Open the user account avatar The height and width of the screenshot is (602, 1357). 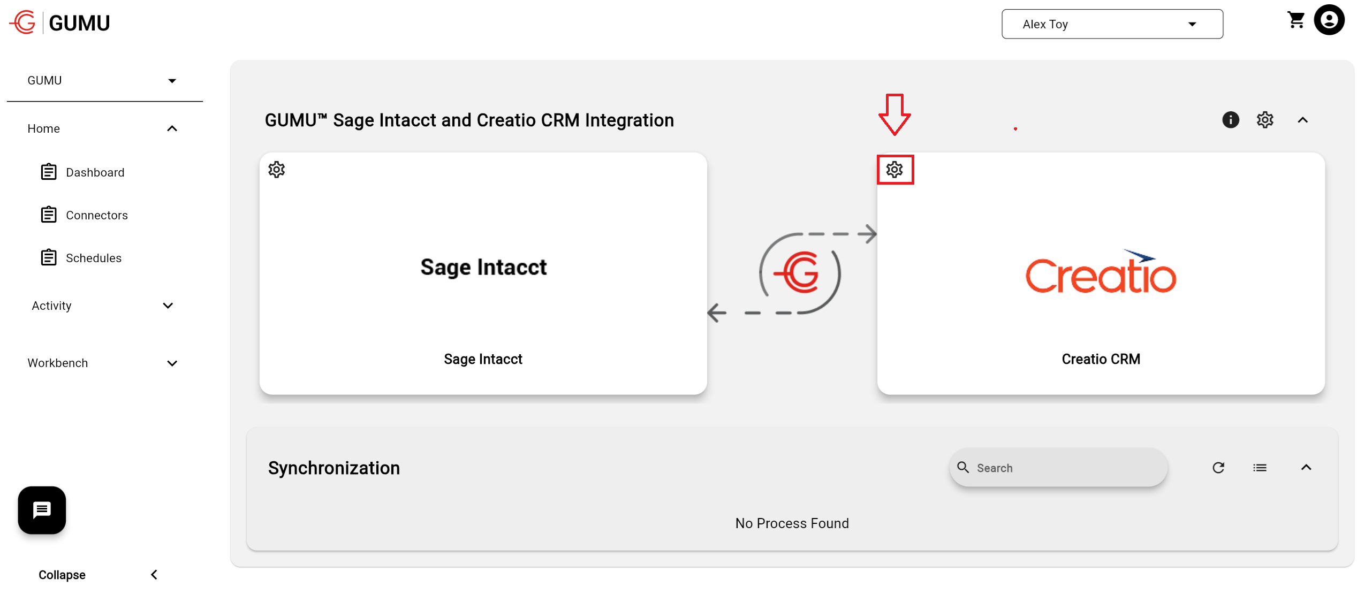1329,20
